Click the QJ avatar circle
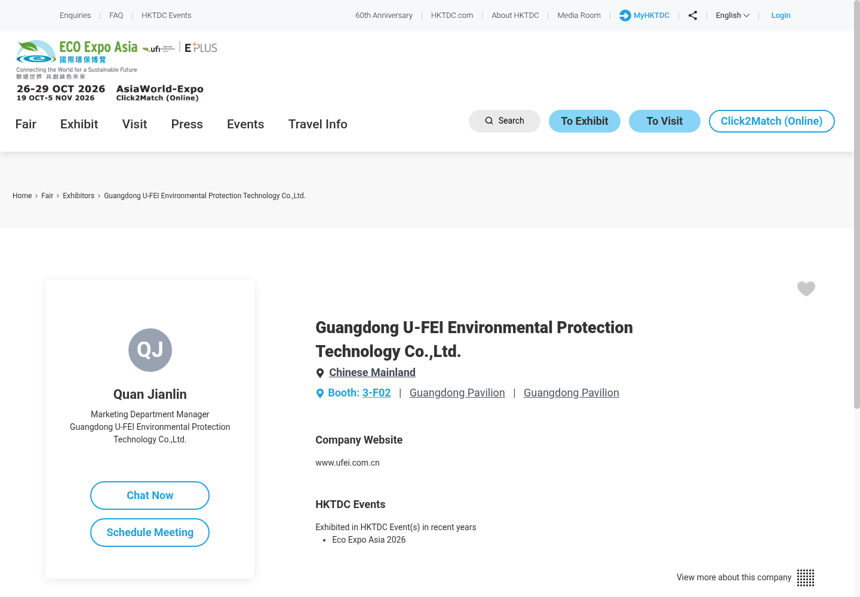This screenshot has height=597, width=860. point(150,350)
